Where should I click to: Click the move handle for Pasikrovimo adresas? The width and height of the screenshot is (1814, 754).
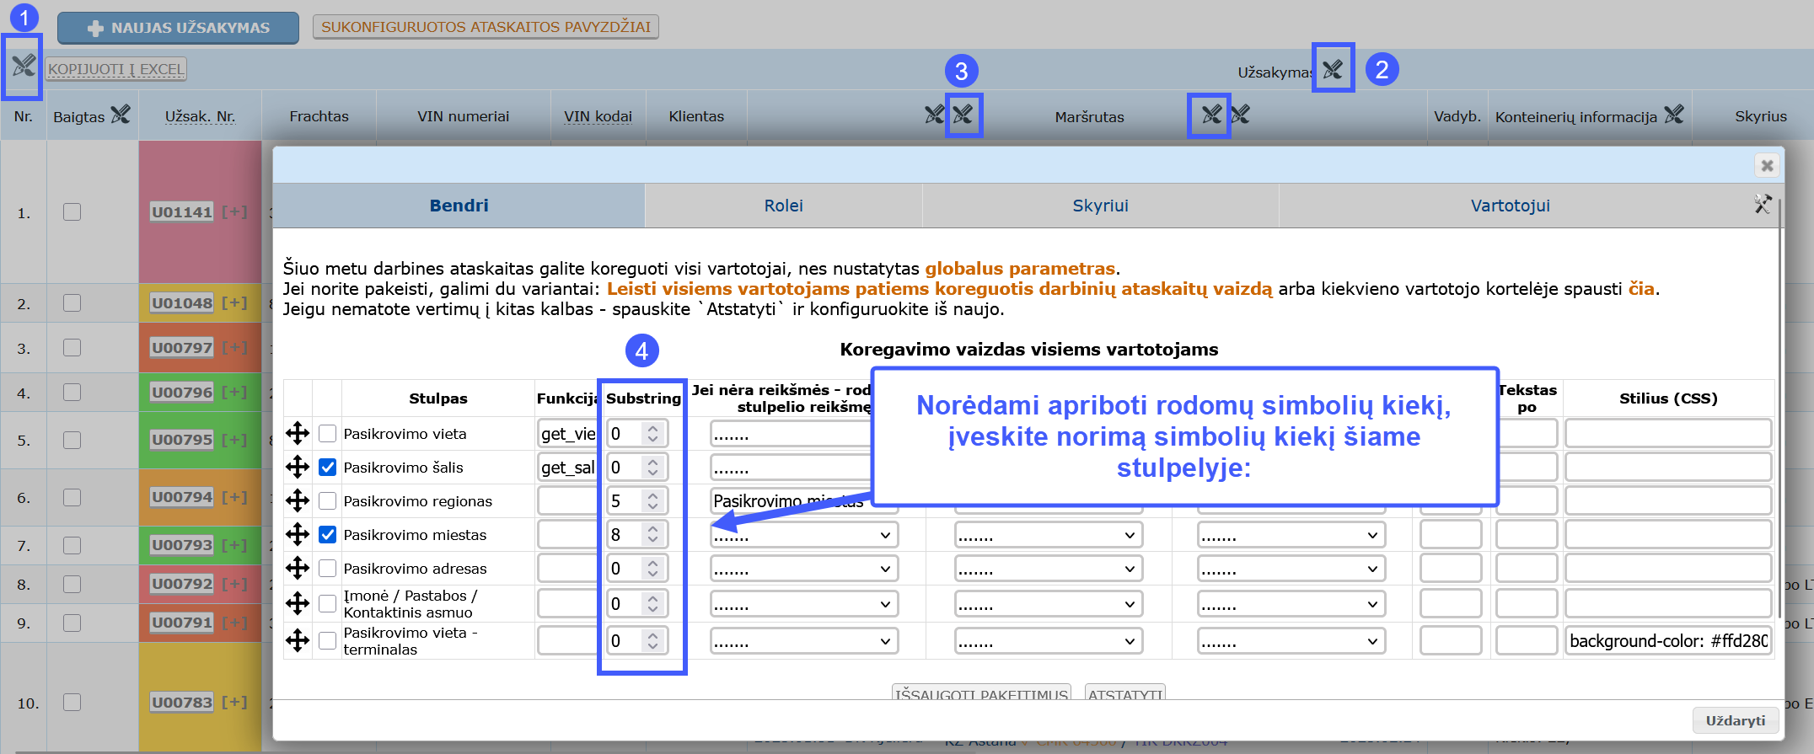point(298,569)
